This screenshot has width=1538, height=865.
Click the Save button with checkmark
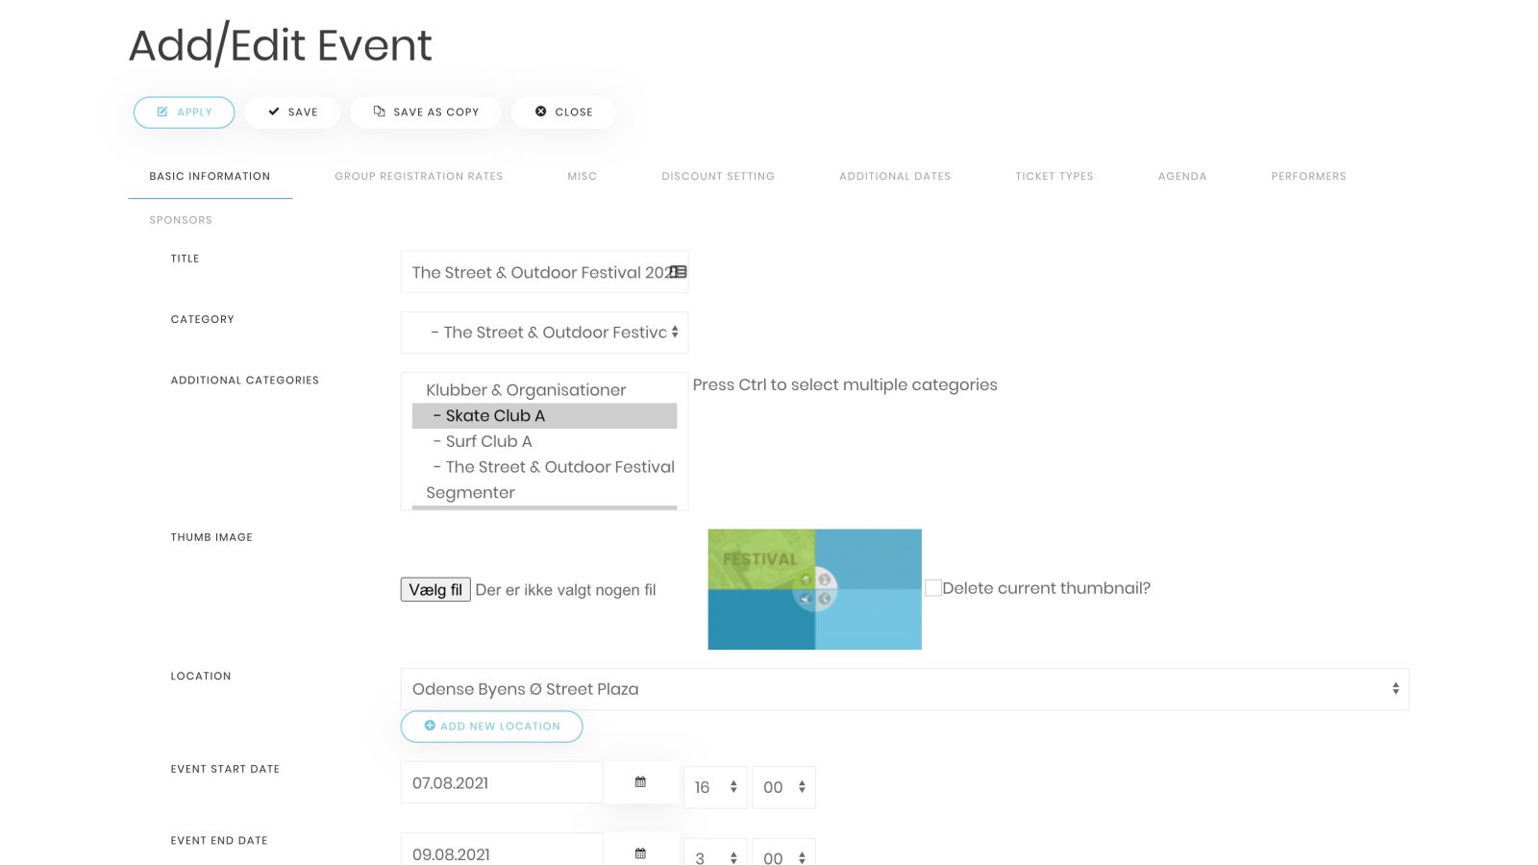click(x=292, y=112)
